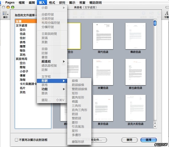The height and width of the screenshot is (147, 169).
Task: Click the template scrollbar blue thumb
Action: (155, 23)
